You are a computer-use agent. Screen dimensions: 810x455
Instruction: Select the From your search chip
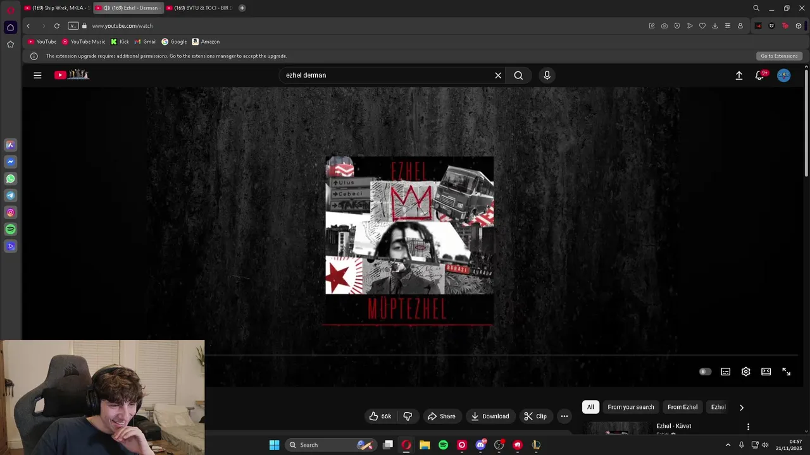click(x=631, y=407)
